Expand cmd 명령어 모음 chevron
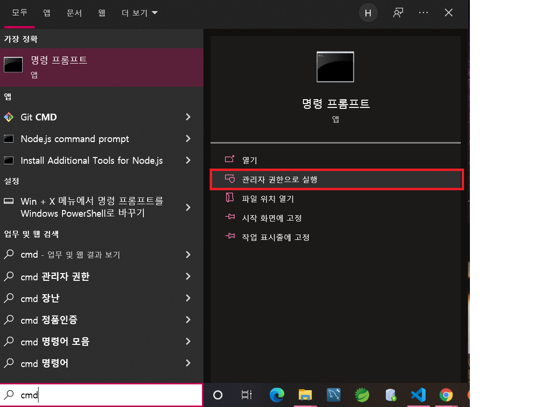Screen dimensions: 554x407 coord(188,341)
